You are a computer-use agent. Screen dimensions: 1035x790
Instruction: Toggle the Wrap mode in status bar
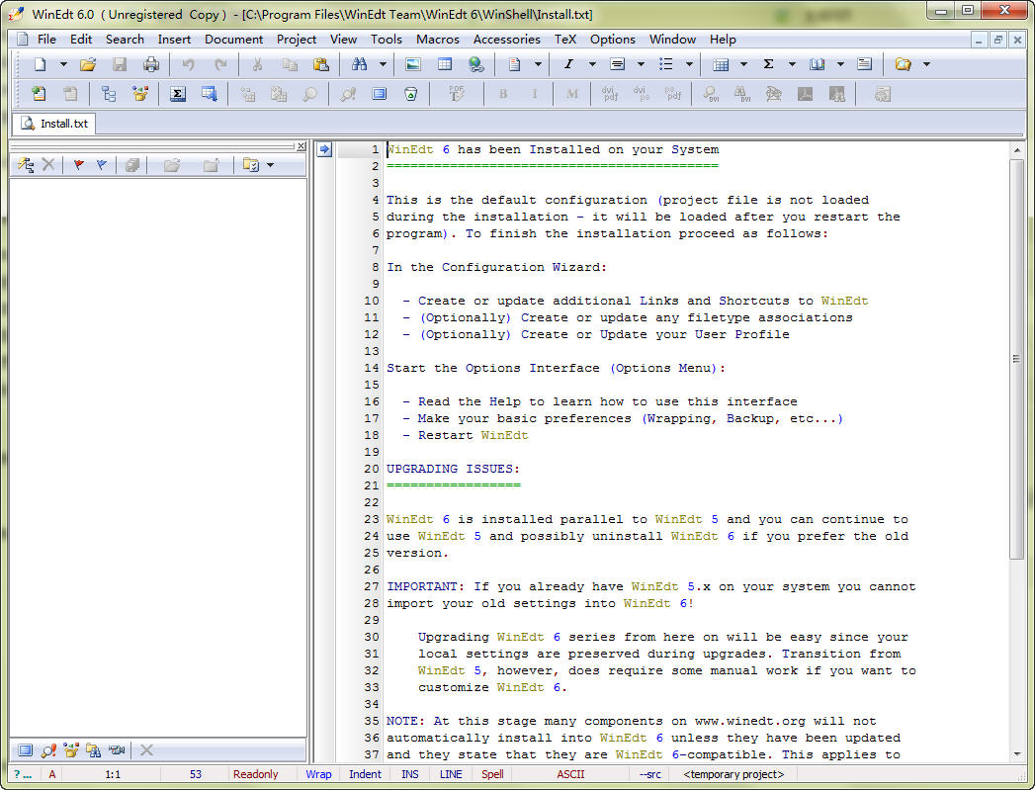(318, 774)
